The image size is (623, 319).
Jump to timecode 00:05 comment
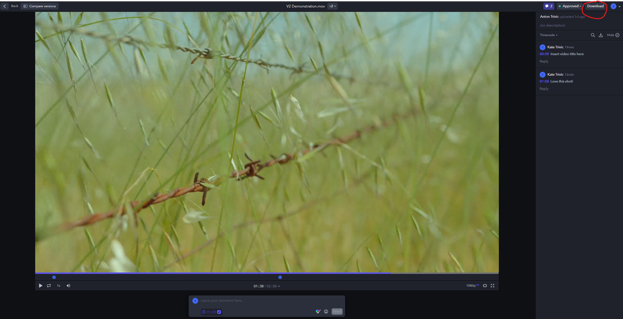point(544,54)
